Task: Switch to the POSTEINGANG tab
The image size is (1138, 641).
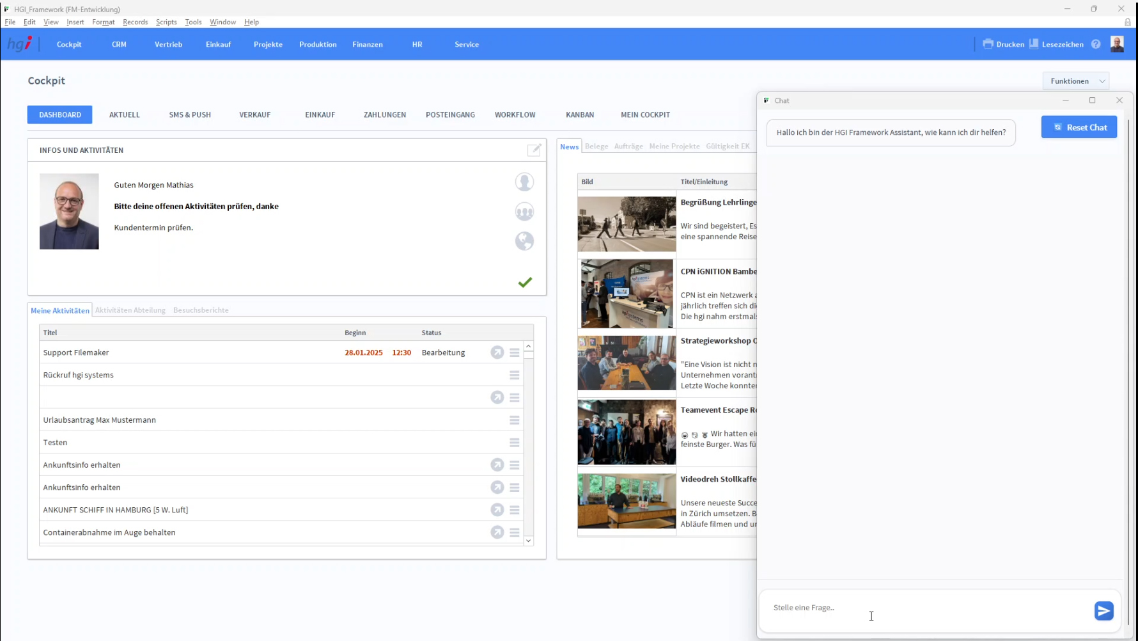Action: pyautogui.click(x=450, y=115)
